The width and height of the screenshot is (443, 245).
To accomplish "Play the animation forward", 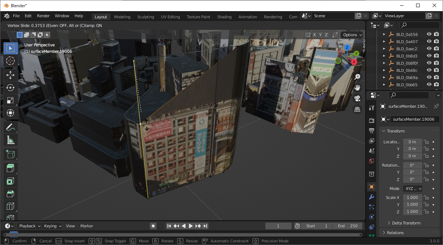I will pos(191,226).
